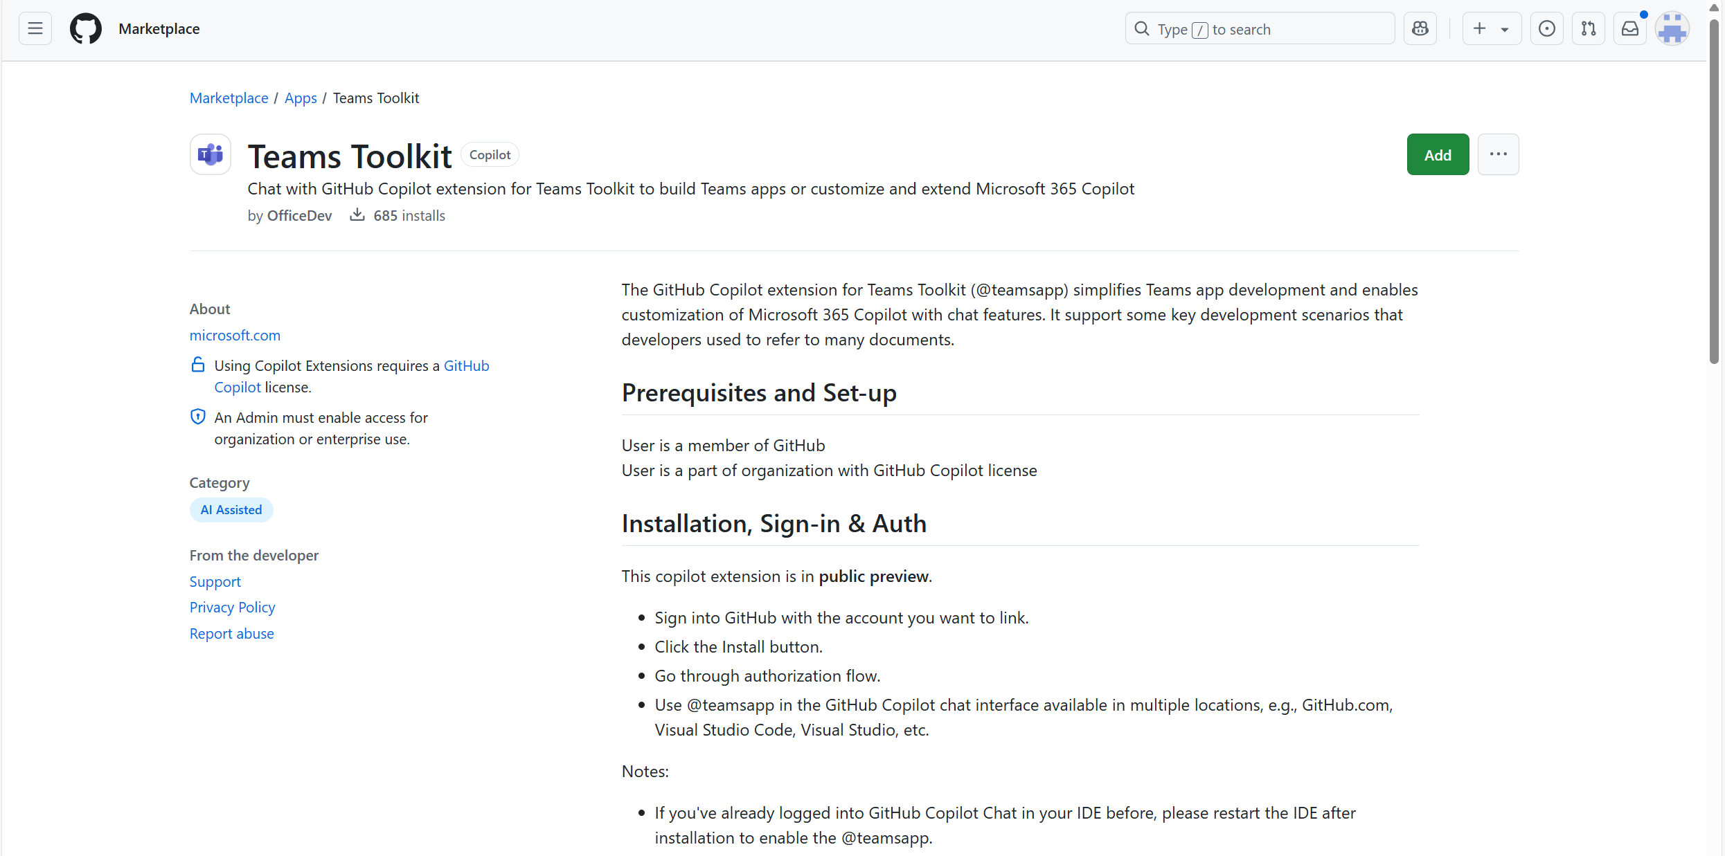Image resolution: width=1725 pixels, height=856 pixels.
Task: Select the AI Assisted category tag
Action: (x=231, y=510)
